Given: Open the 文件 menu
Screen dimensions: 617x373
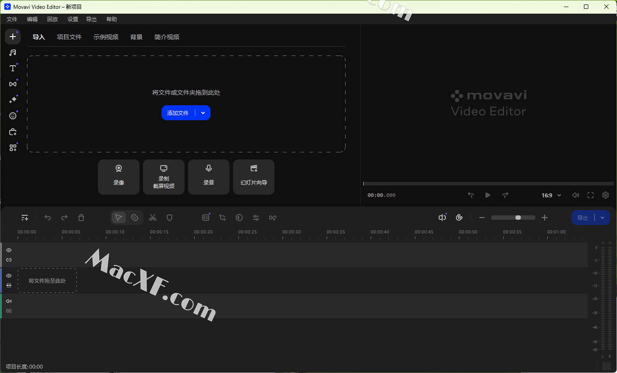Looking at the screenshot, I should [12, 19].
